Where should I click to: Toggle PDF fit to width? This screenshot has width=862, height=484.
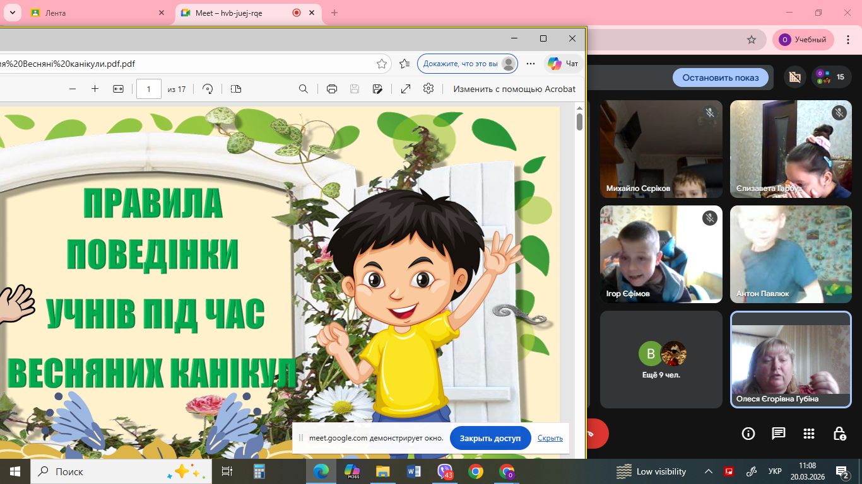(118, 89)
